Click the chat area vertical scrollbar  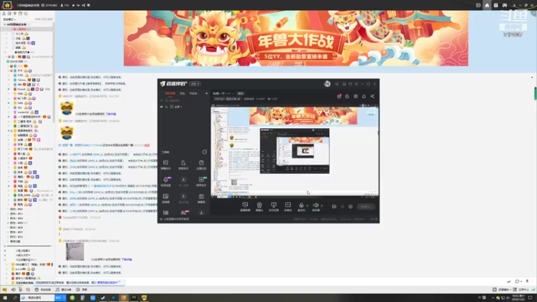535,93
